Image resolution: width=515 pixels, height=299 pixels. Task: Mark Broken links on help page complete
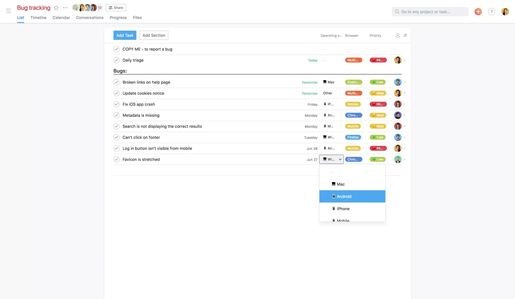coord(116,82)
